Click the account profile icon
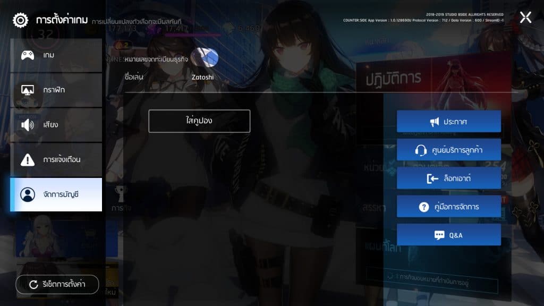Screen dimensions: 544x306 28,194
